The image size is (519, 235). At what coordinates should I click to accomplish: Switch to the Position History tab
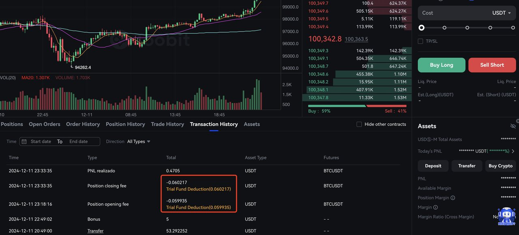click(x=125, y=124)
